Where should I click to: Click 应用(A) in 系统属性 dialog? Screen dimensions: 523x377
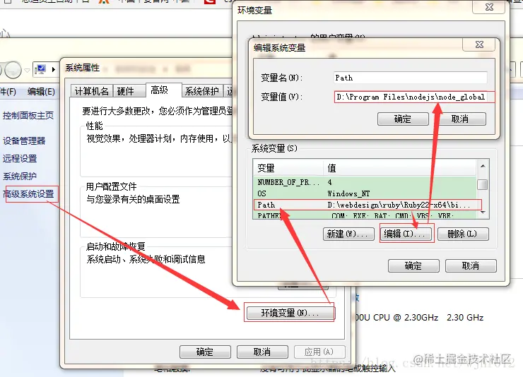point(319,352)
